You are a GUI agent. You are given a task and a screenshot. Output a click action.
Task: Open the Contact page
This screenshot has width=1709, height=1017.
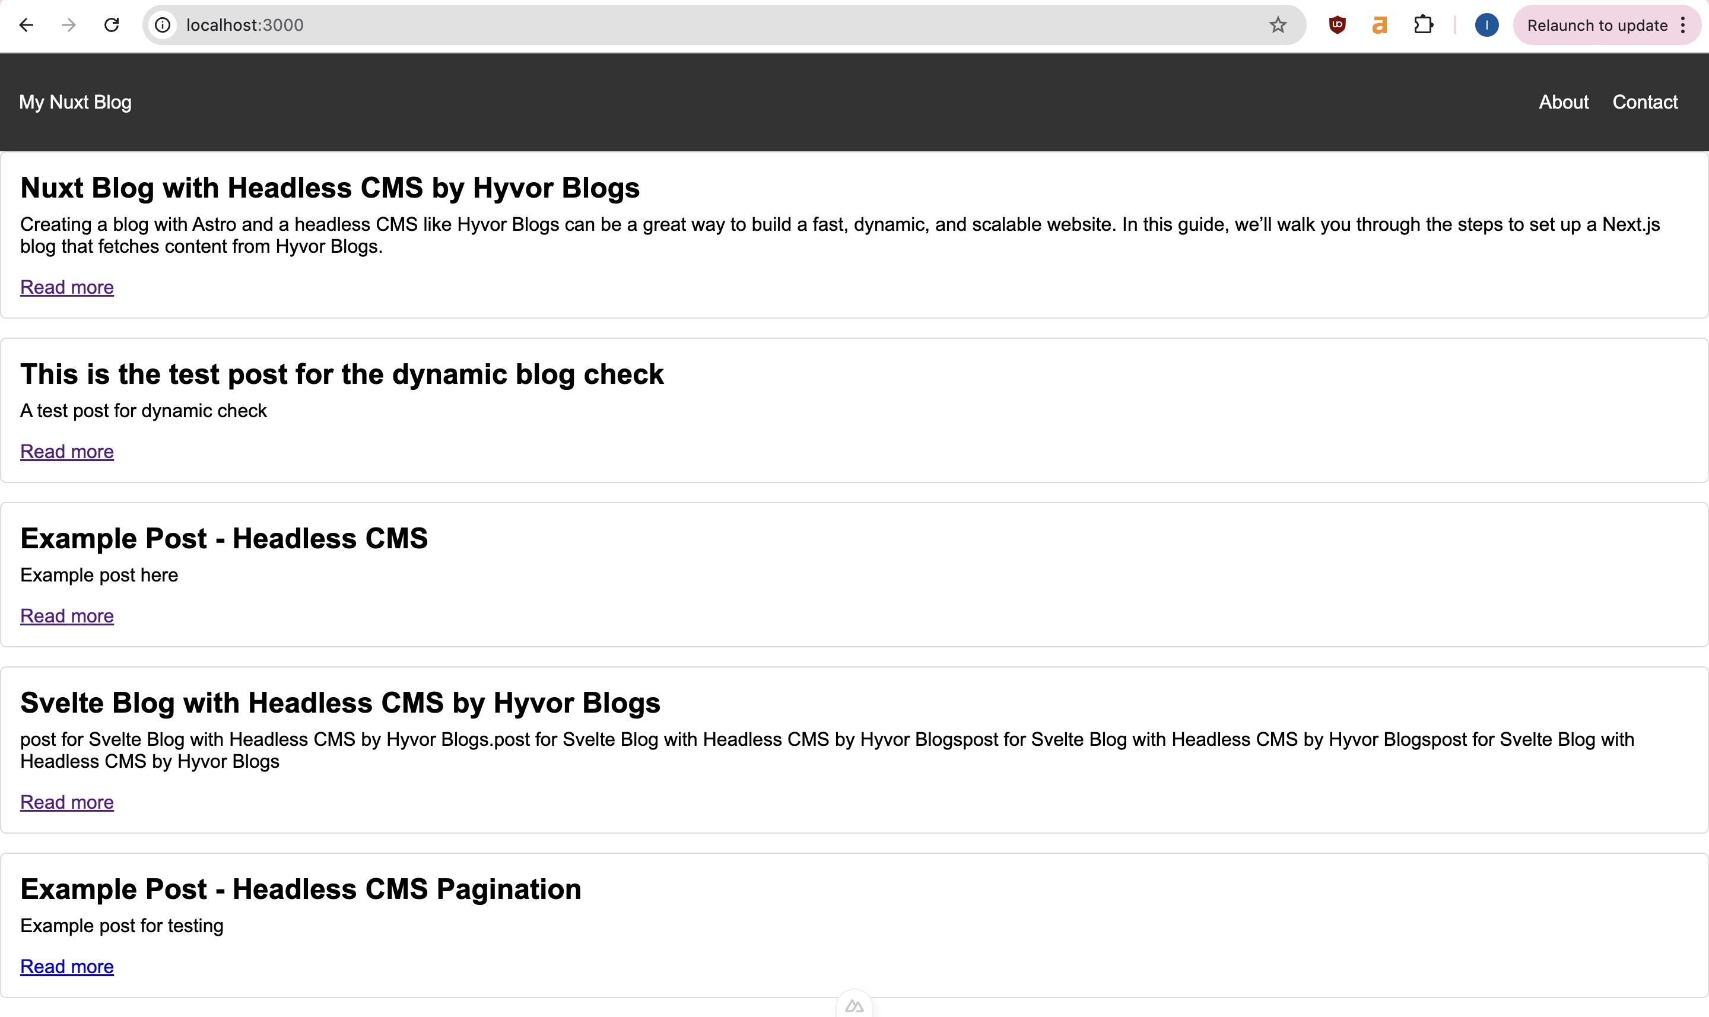tap(1646, 102)
